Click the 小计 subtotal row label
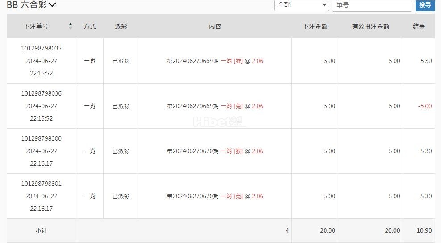Image resolution: width=441 pixels, height=243 pixels. [42, 230]
